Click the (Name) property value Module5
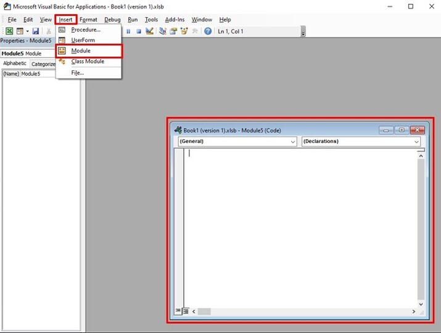 tap(38, 74)
